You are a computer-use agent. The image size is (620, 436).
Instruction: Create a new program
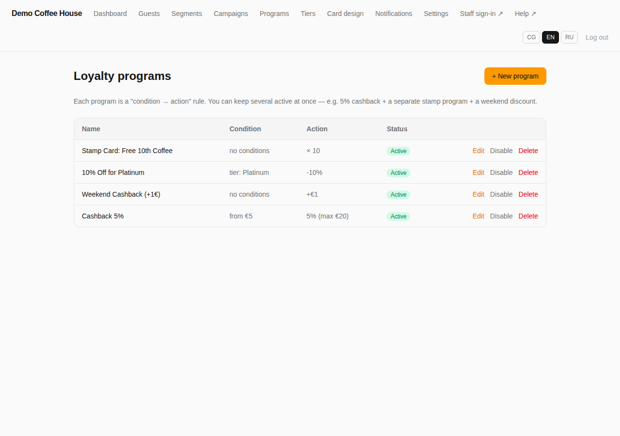pyautogui.click(x=515, y=76)
